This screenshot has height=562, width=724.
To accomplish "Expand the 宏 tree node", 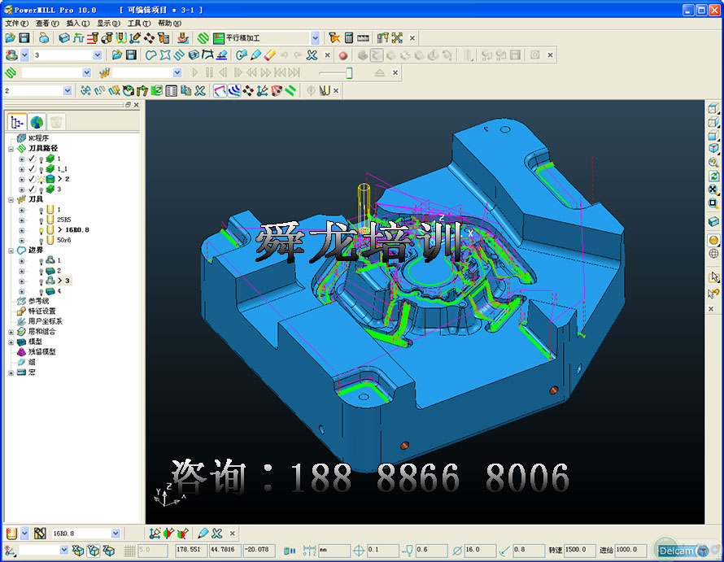I will pos(11,372).
